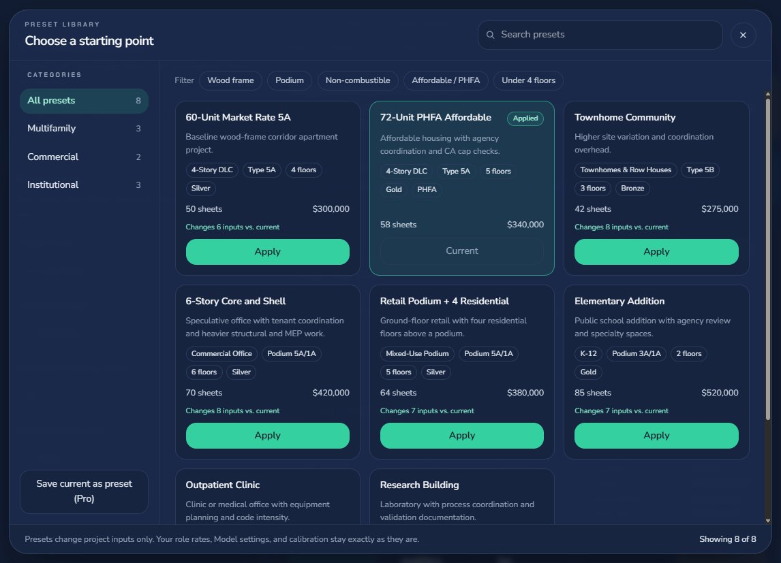Click the Townhomes & Row Houses tag

[626, 170]
